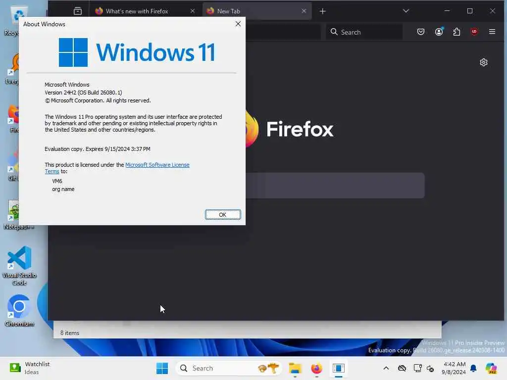Open Windows Start menu
Screen dimensions: 507x380
(162, 368)
